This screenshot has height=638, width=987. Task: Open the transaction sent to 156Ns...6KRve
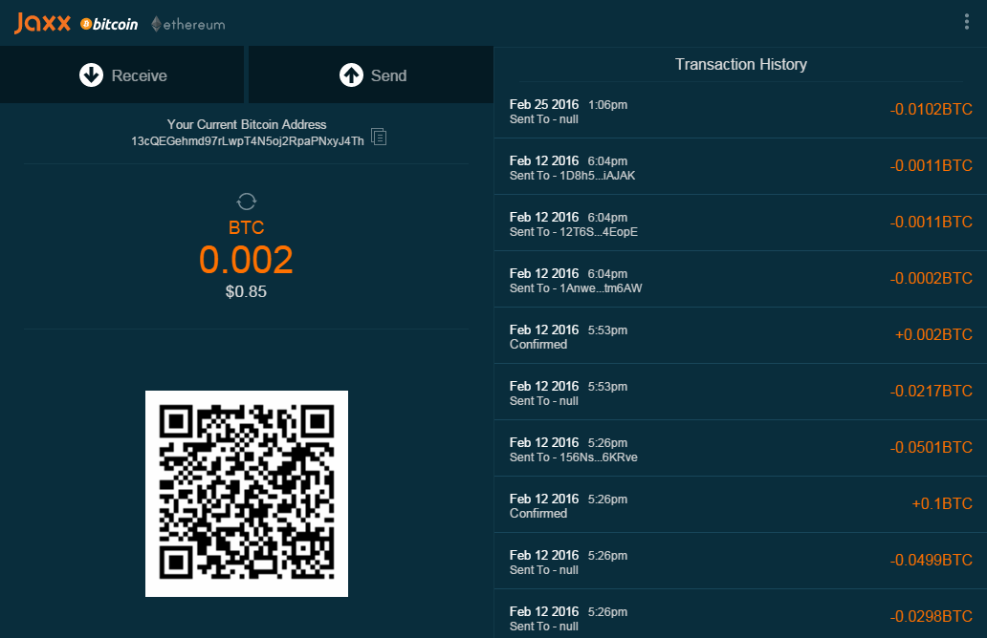pyautogui.click(x=740, y=449)
